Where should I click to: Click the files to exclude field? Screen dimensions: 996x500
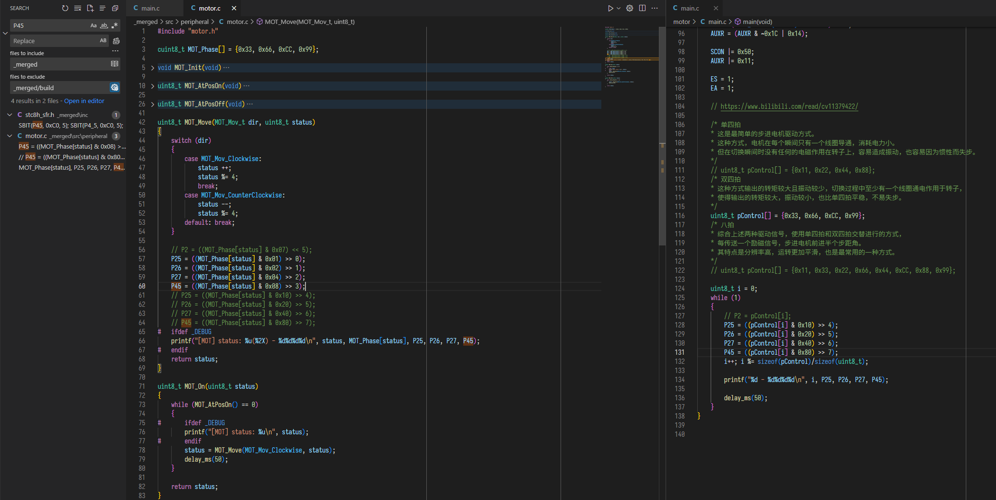(65, 88)
